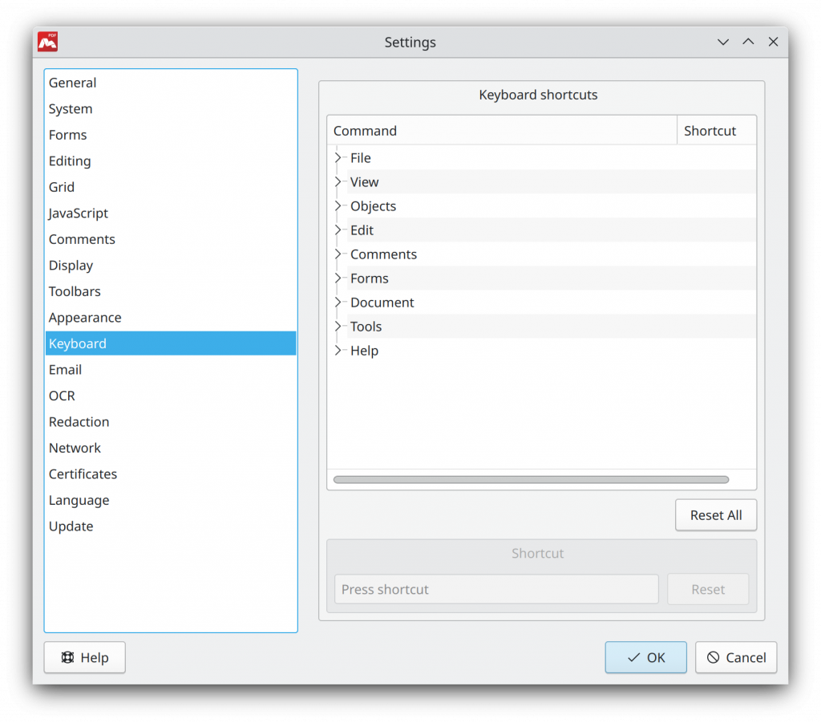Image resolution: width=821 pixels, height=723 pixels.
Task: Click the Shortcut column header
Action: tap(709, 130)
